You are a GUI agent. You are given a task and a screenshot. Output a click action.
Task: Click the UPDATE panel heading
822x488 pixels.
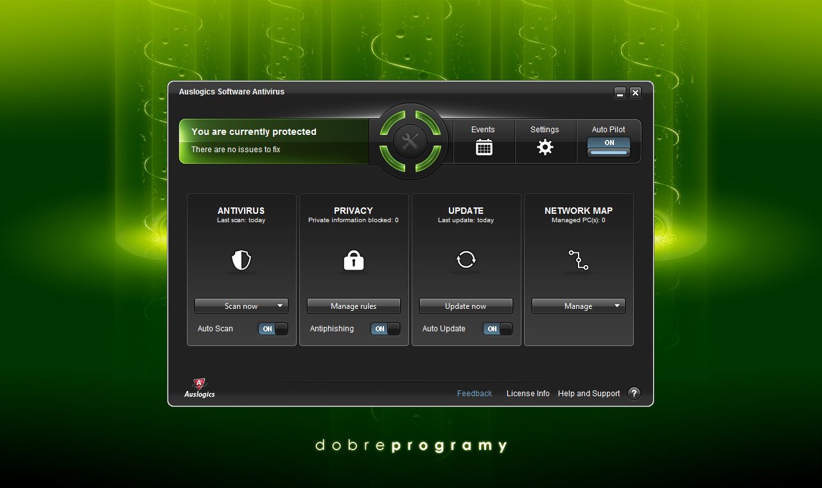pyautogui.click(x=466, y=211)
